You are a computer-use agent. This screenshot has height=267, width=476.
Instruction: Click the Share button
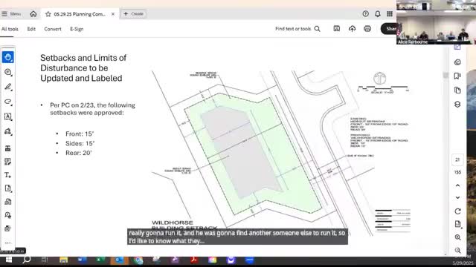coord(388,28)
